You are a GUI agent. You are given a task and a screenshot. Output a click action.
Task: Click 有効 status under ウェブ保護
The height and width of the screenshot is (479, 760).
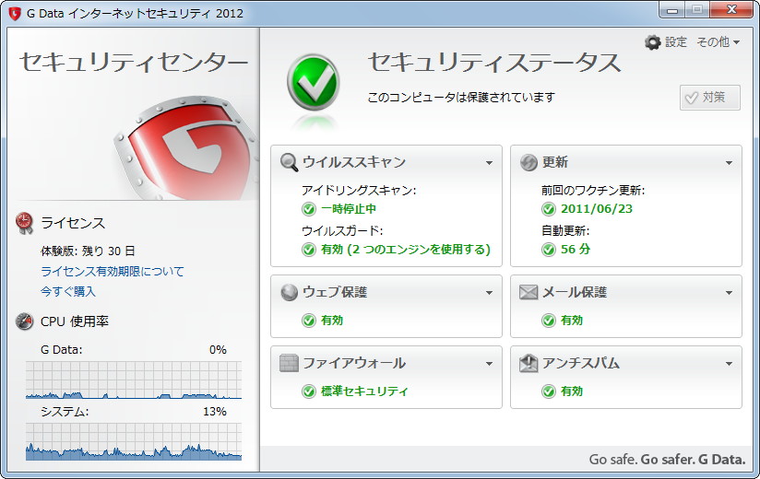[332, 321]
